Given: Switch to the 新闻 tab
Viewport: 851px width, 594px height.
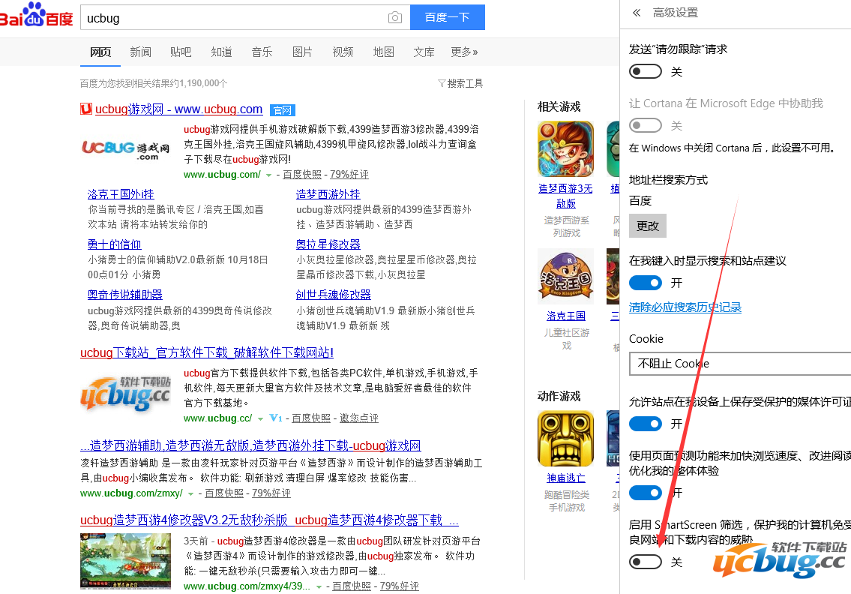Looking at the screenshot, I should click(140, 52).
